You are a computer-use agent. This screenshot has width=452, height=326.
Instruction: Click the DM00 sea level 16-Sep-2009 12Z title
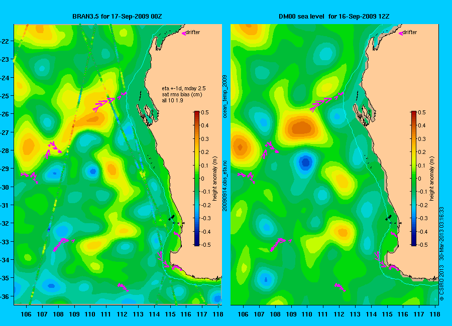(334, 17)
